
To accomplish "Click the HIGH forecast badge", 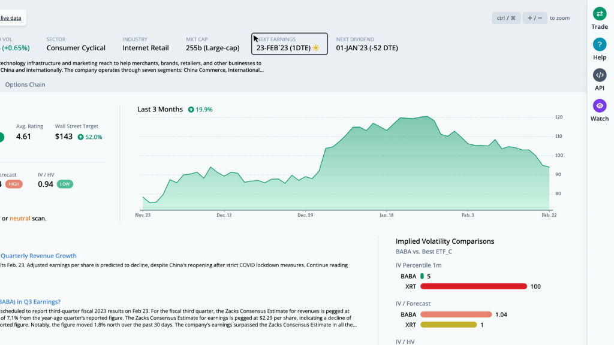I will click(x=14, y=184).
